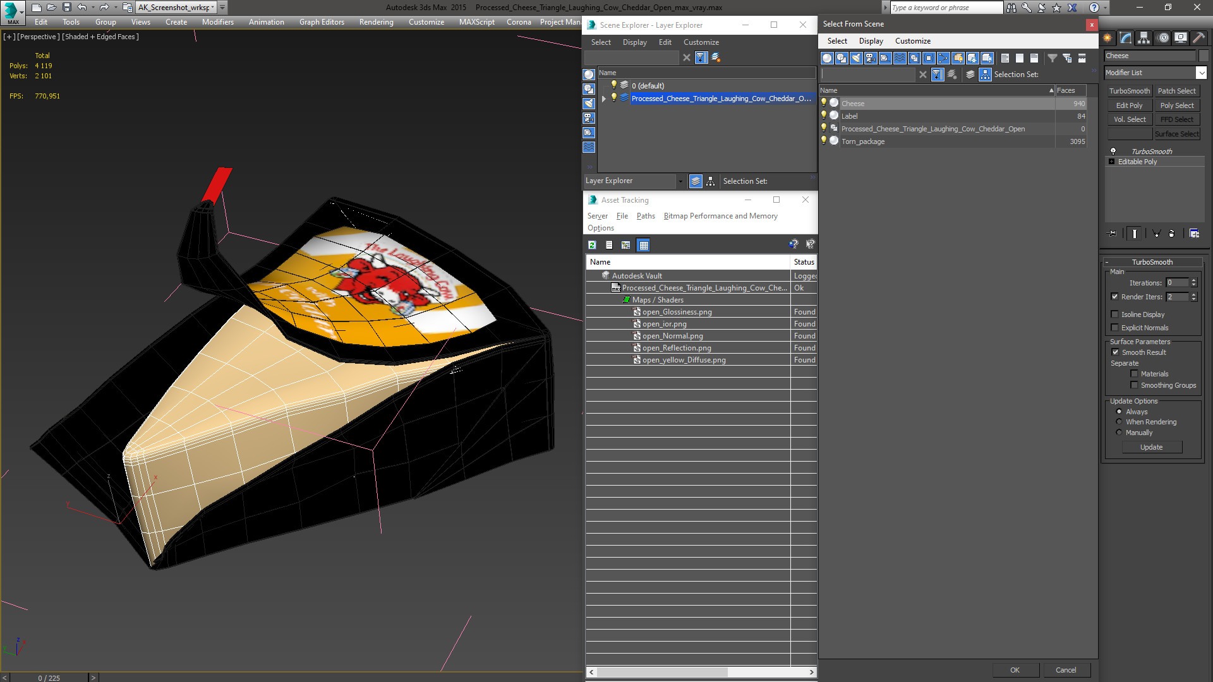
Task: Click OK button in Select From Scene
Action: pyautogui.click(x=1015, y=670)
